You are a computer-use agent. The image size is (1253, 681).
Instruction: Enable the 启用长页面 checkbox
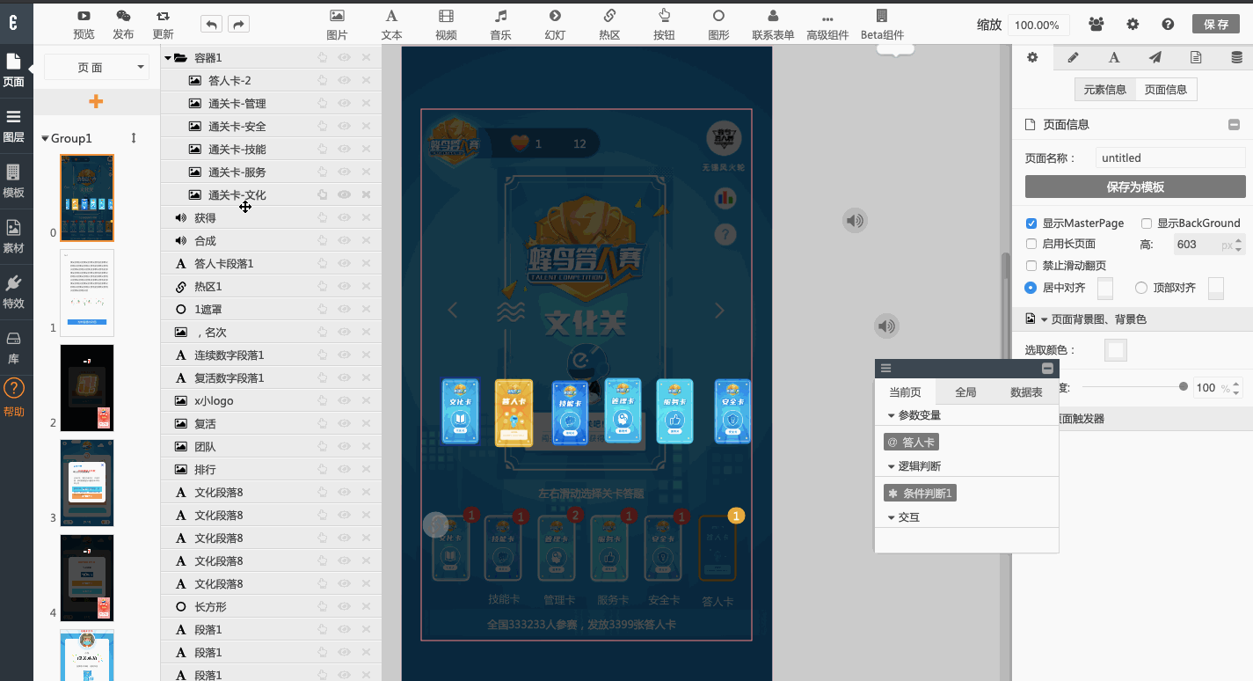click(x=1031, y=244)
